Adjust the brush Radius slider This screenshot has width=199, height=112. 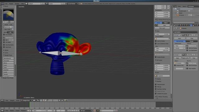(x=7, y=27)
